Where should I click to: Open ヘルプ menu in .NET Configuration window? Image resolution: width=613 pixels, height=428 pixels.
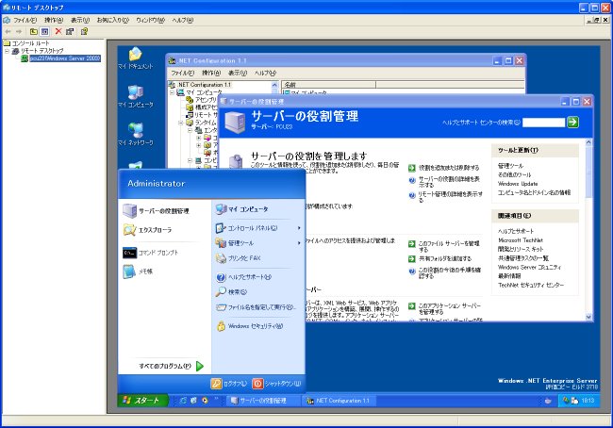tap(265, 74)
